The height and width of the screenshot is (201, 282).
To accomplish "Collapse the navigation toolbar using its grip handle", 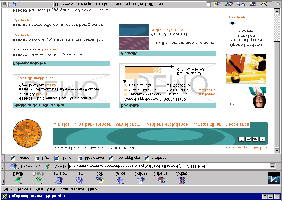I will point(3,178).
